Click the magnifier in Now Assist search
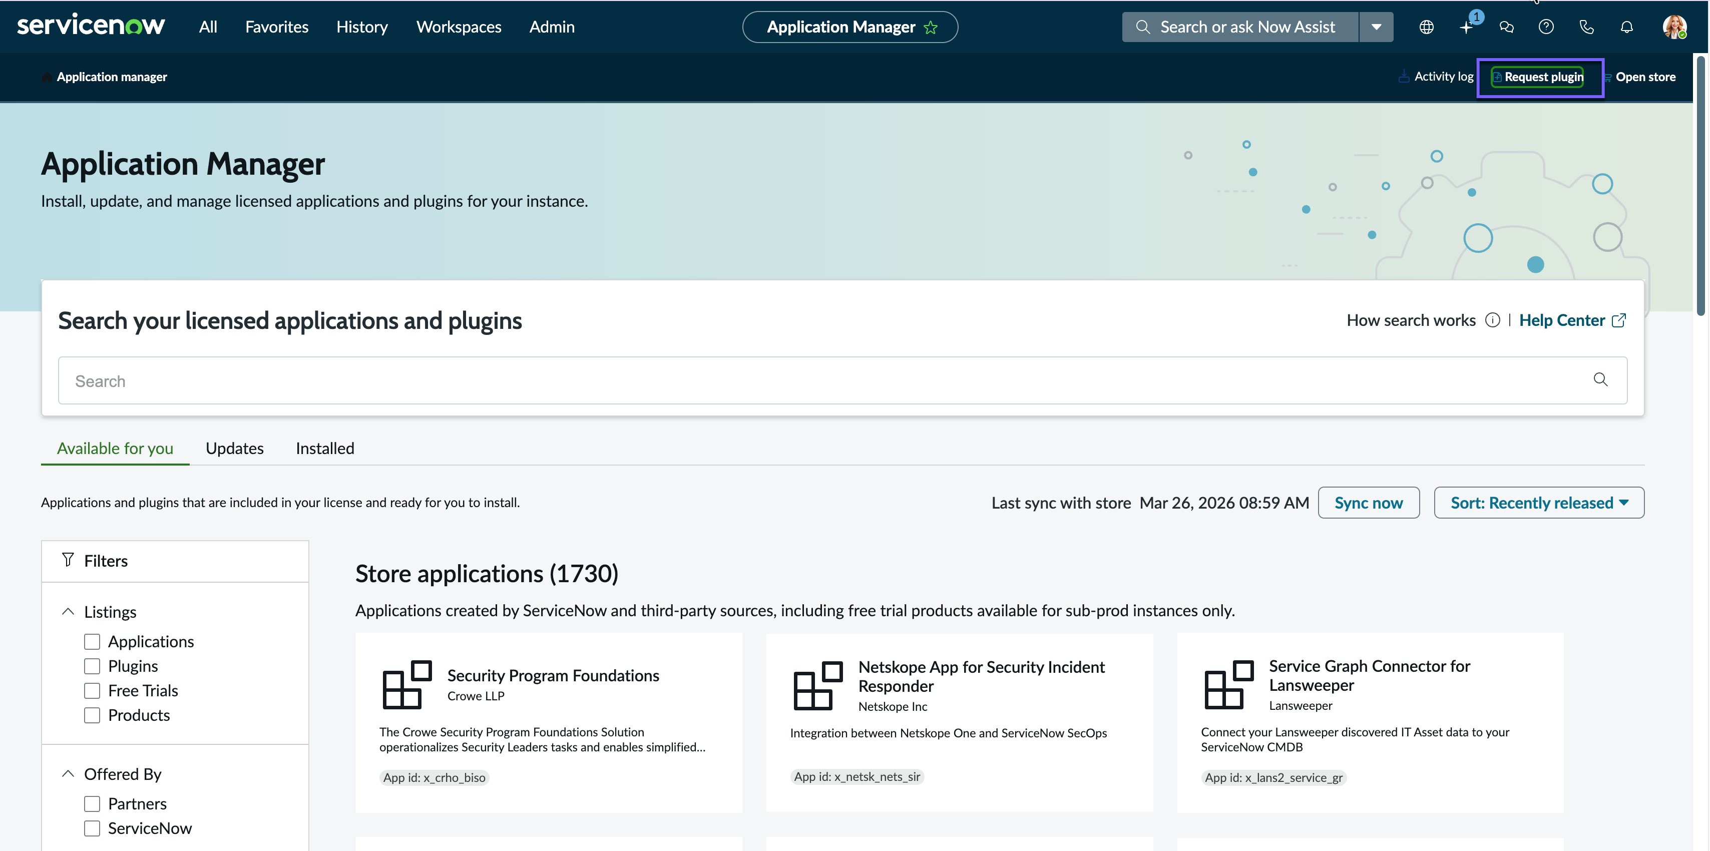 (x=1142, y=27)
